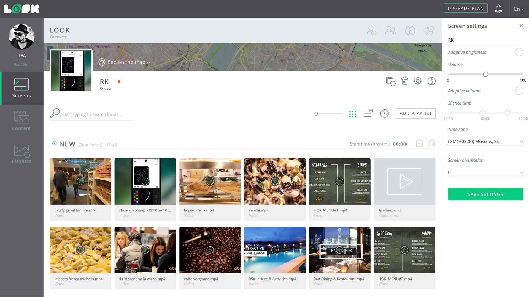Open the statistics pie chart icon
The width and height of the screenshot is (529, 297).
pyautogui.click(x=429, y=31)
